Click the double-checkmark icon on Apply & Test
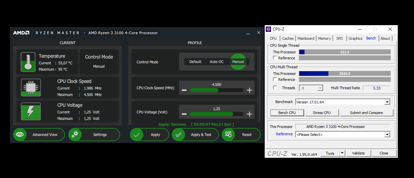The height and width of the screenshot is (178, 414). coord(178,135)
